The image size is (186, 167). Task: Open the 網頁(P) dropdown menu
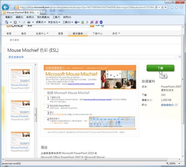click(x=41, y=22)
